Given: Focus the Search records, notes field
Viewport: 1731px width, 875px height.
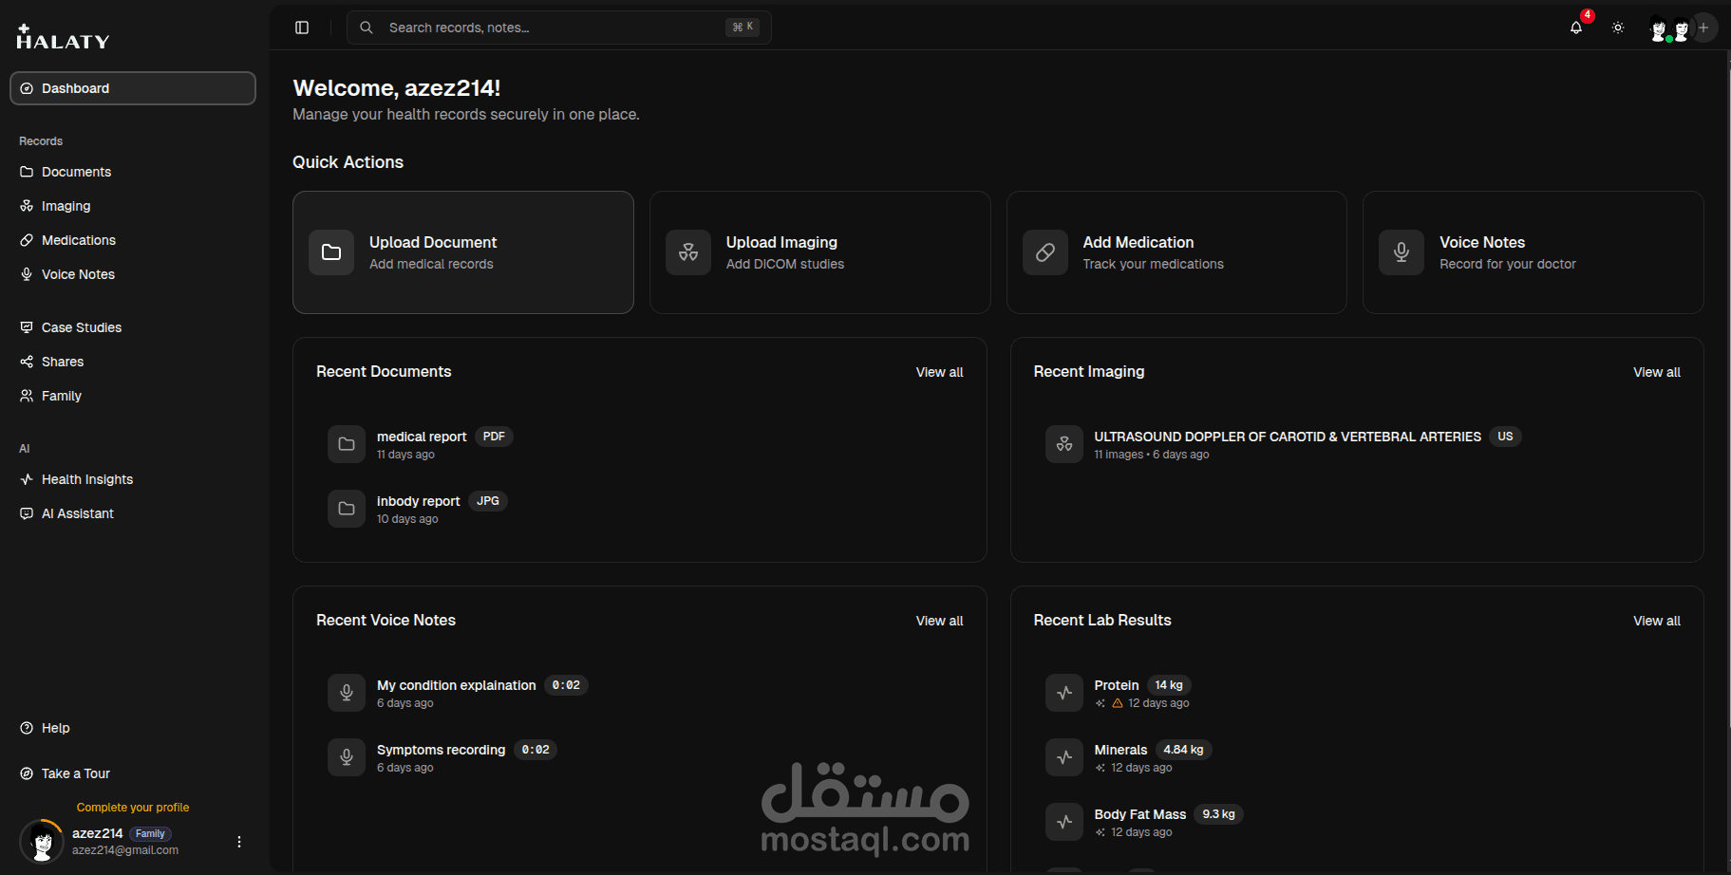Looking at the screenshot, I should click(x=558, y=28).
